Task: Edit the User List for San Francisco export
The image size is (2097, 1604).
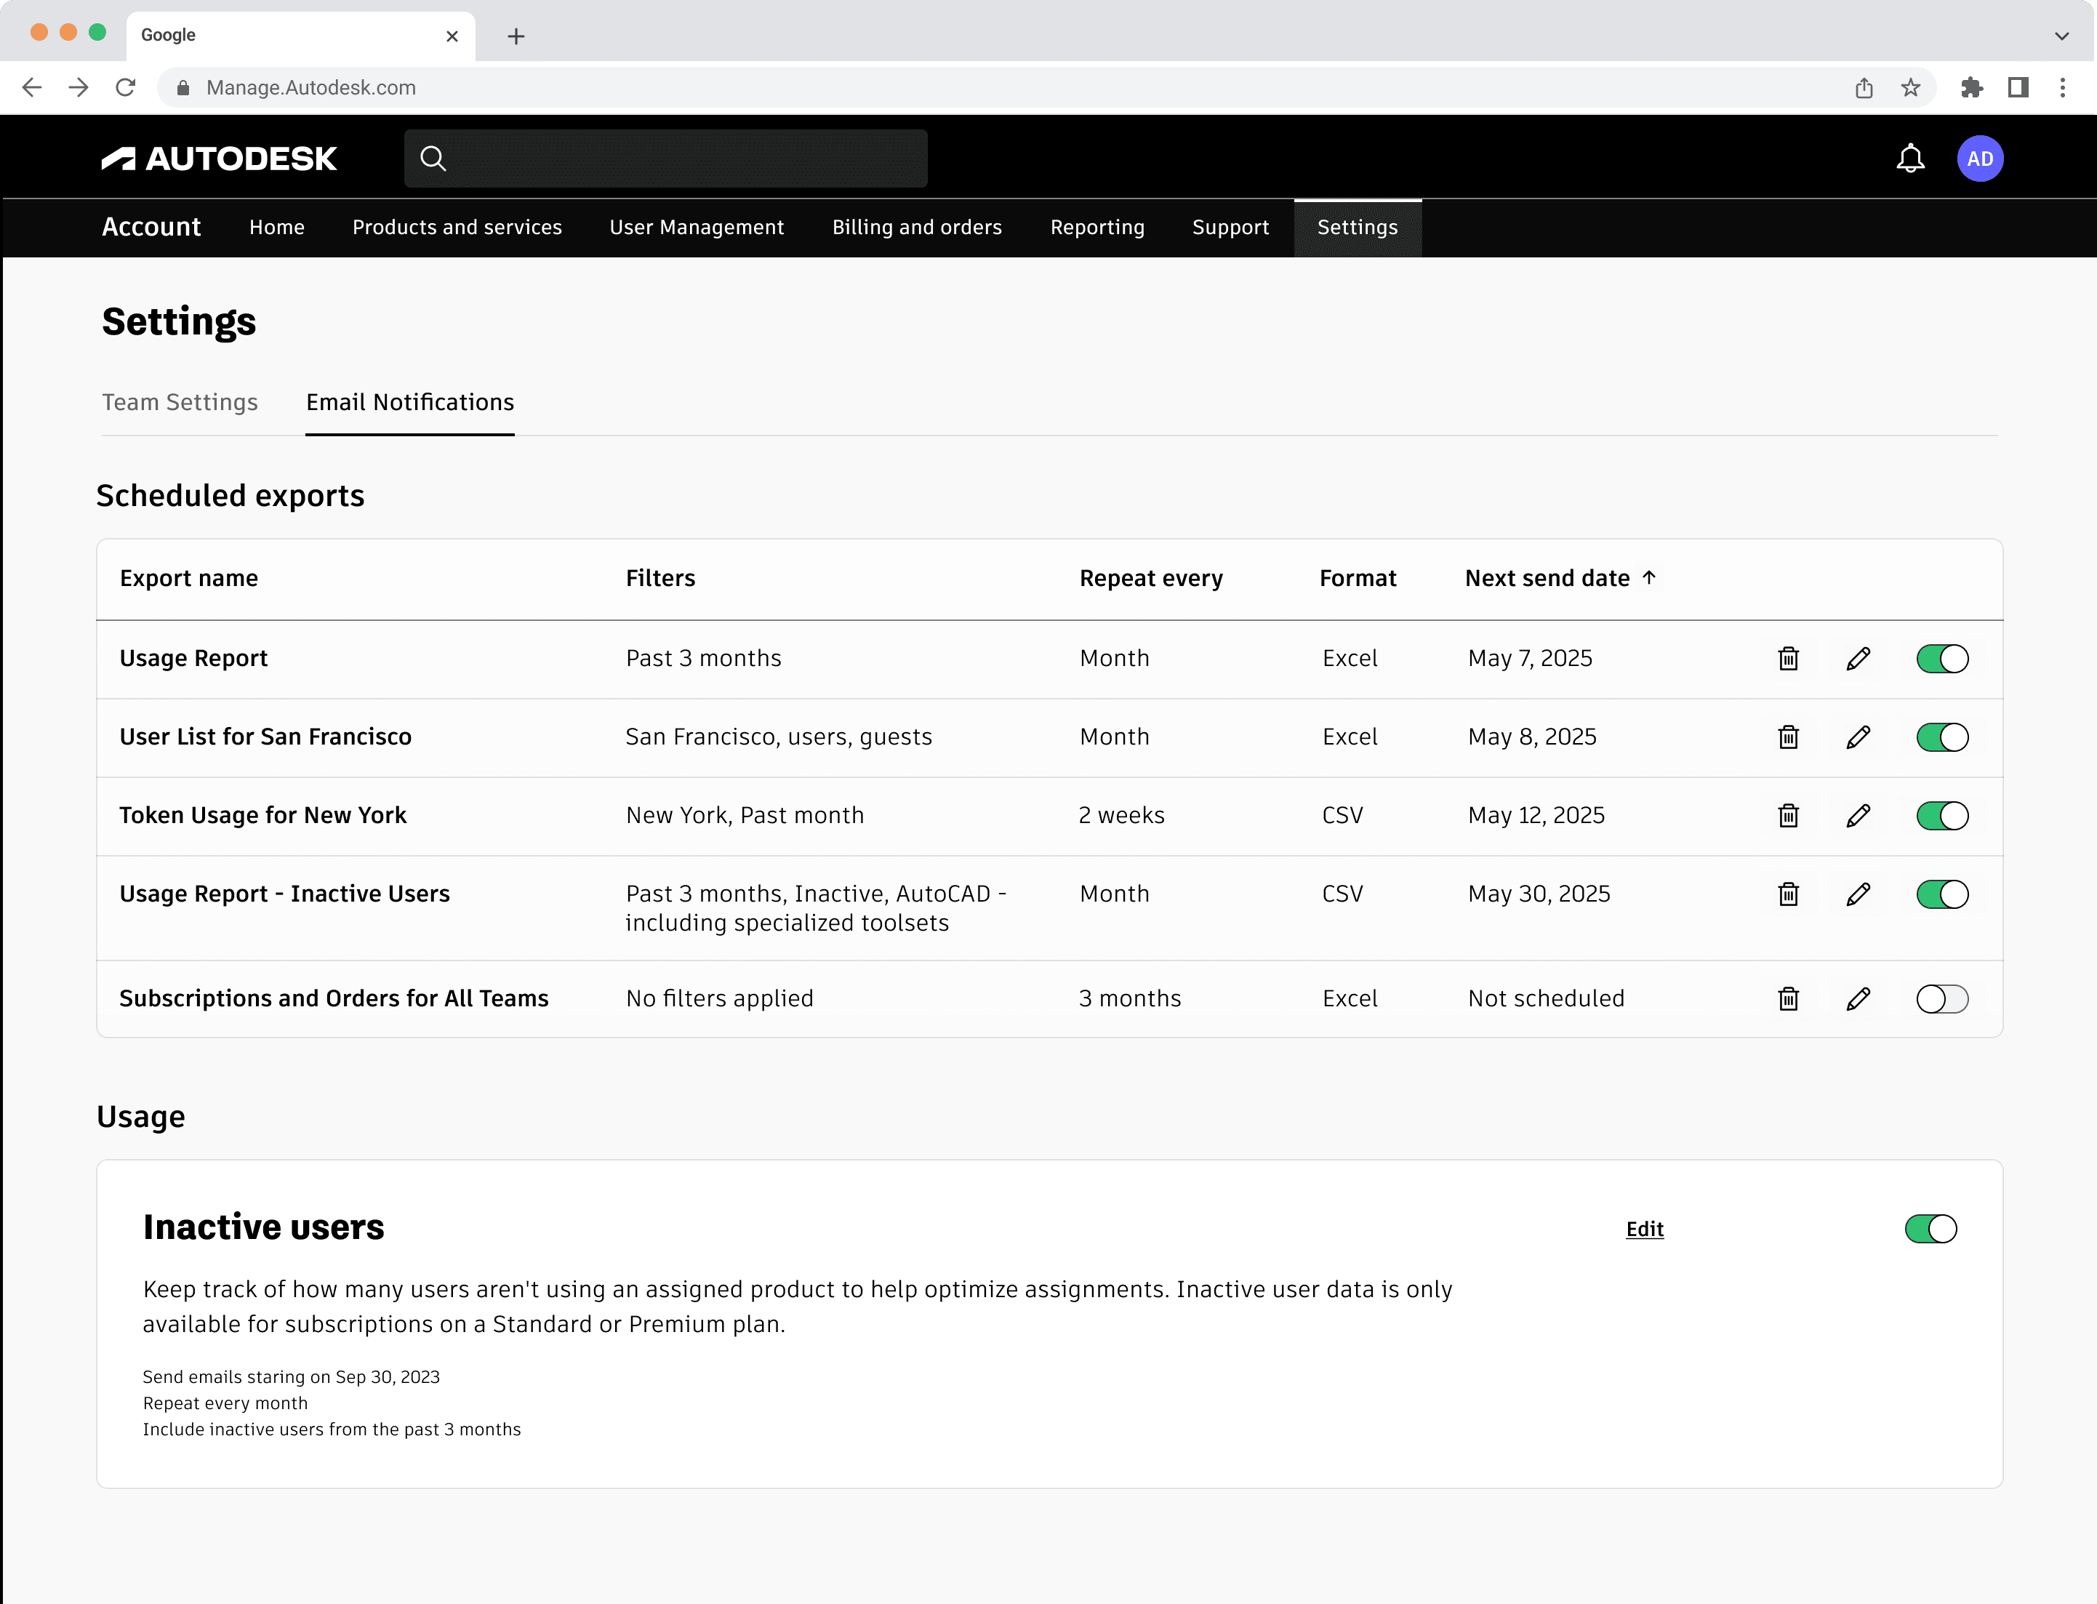Action: [1857, 737]
